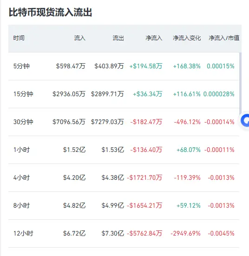The width and height of the screenshot is (249, 256).
Task: Click ratio value -0.00011%
Action: click(x=219, y=150)
